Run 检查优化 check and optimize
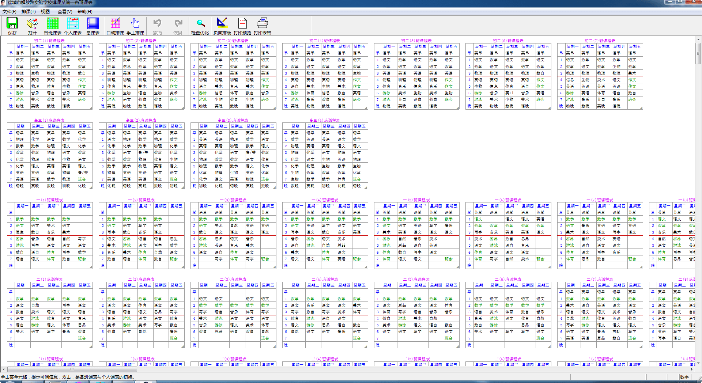 point(200,26)
